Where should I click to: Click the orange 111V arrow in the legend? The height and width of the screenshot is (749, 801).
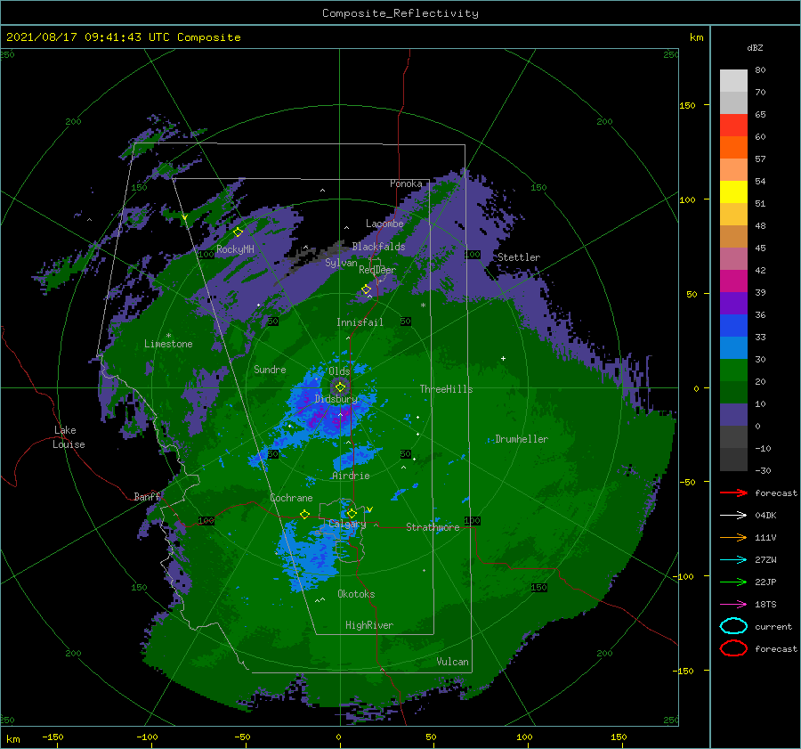point(733,537)
